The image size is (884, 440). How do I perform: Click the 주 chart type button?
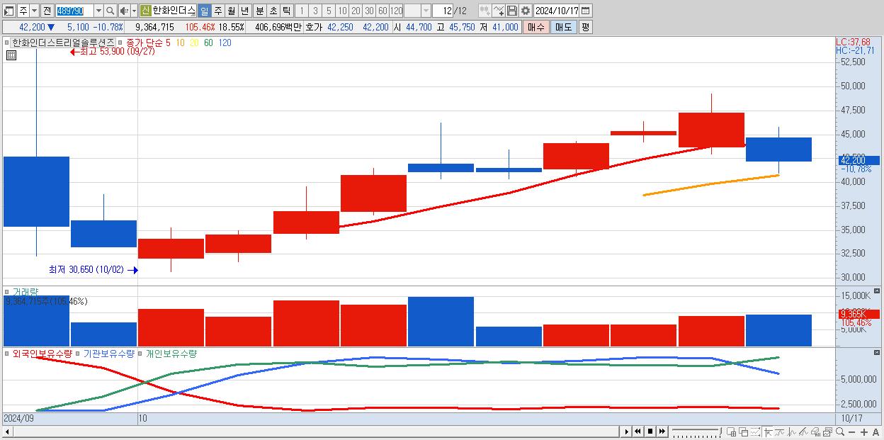click(x=23, y=11)
